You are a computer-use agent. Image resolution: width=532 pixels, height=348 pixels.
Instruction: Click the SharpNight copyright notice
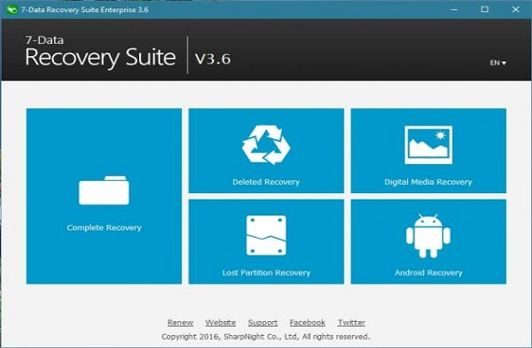tap(266, 337)
